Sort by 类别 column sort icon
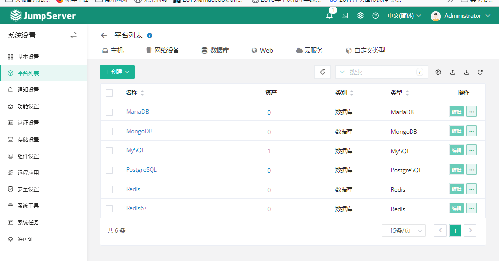The width and height of the screenshot is (499, 261). [x=352, y=93]
